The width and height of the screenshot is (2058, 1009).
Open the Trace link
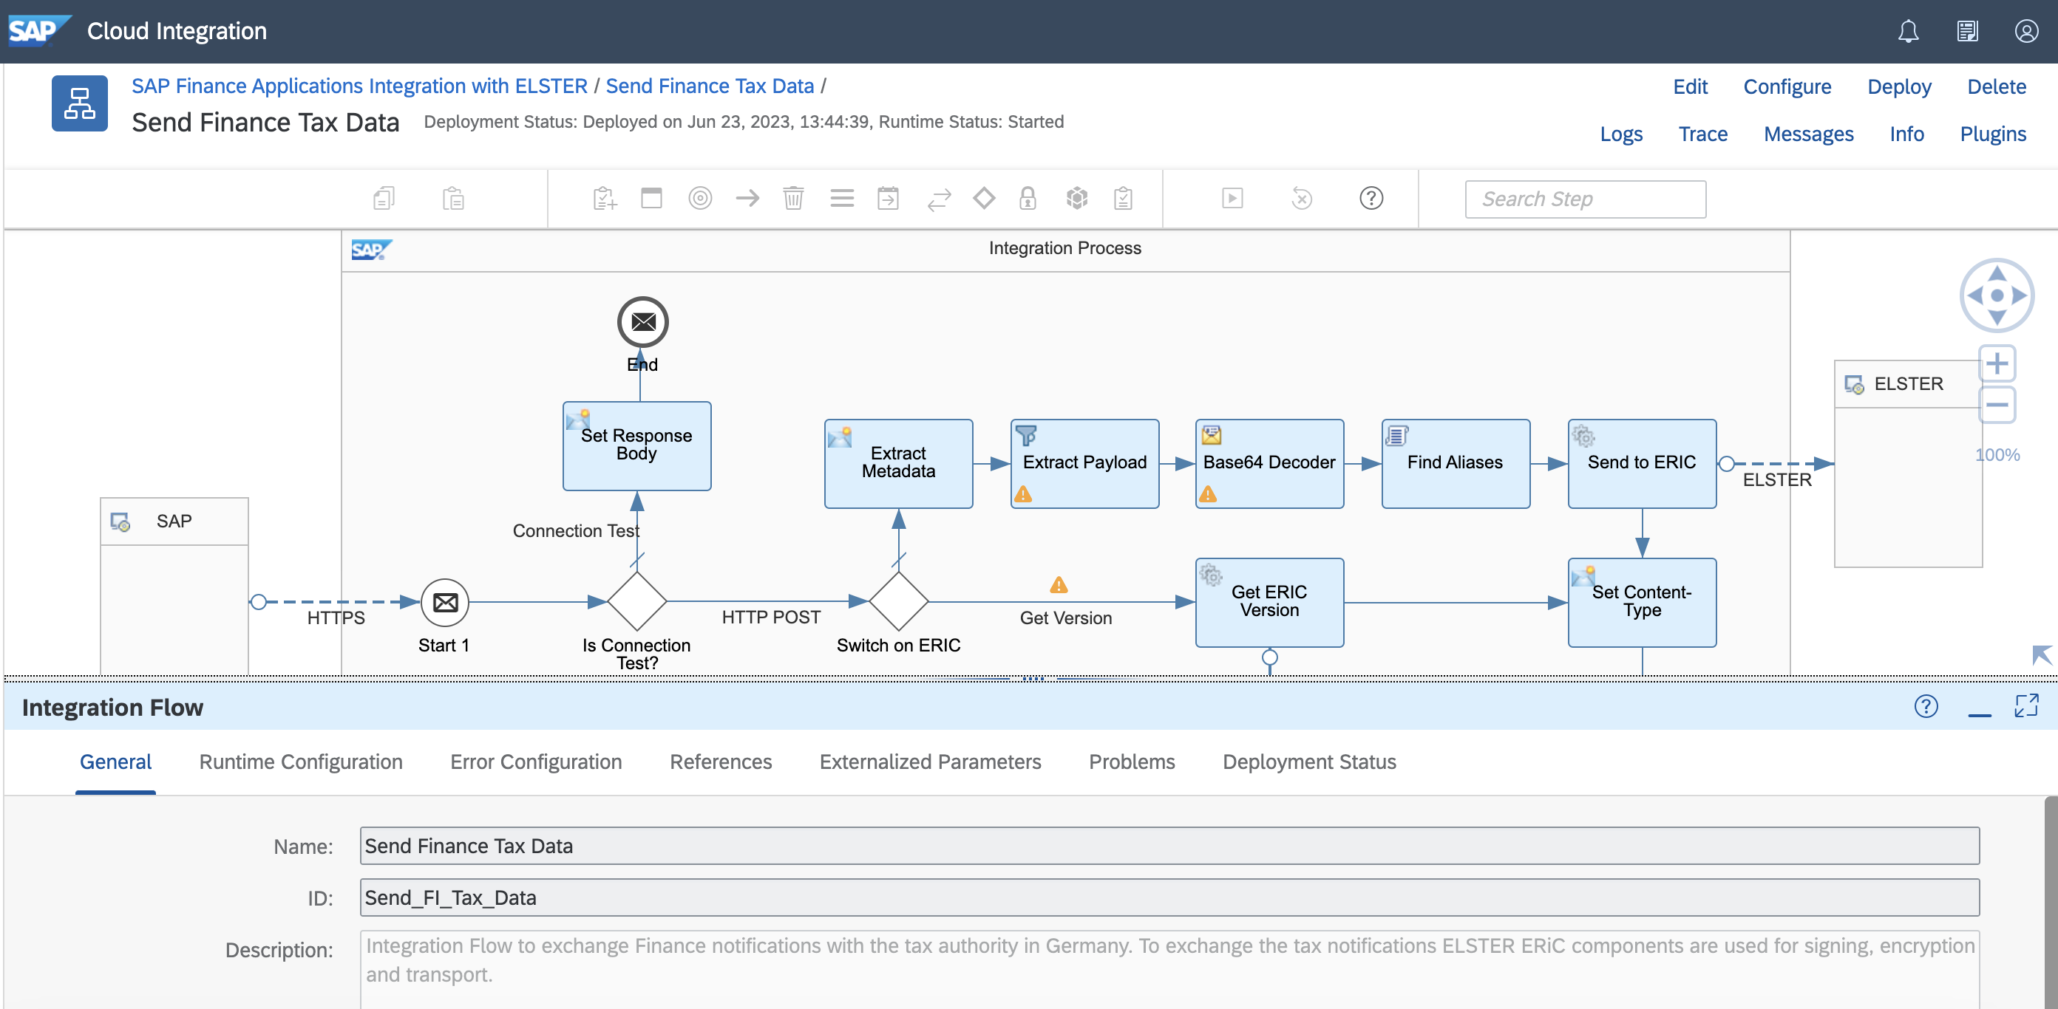1702,134
